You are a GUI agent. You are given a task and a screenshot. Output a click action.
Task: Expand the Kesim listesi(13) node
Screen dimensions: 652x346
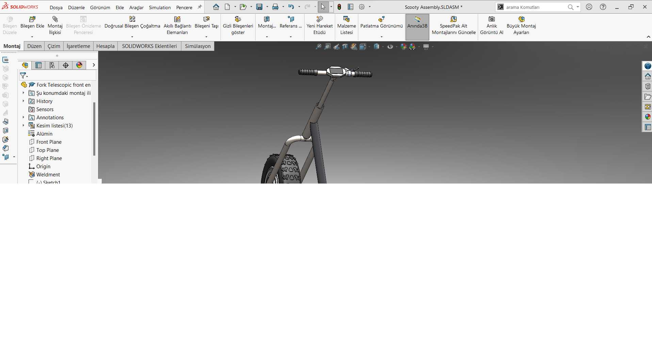pyautogui.click(x=23, y=125)
